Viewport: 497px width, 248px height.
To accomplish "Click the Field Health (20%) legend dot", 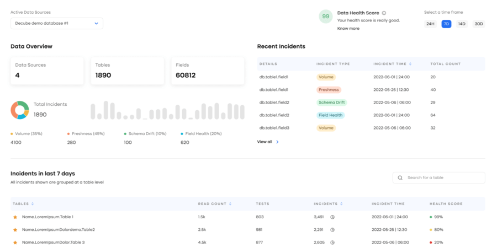I will click(182, 134).
